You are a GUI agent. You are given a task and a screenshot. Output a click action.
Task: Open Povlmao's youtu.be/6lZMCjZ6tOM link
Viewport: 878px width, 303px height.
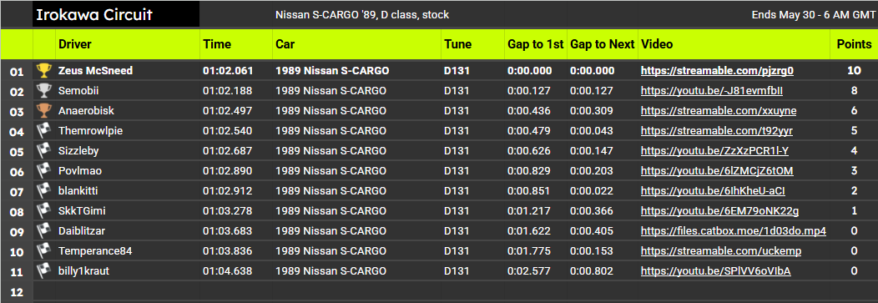tap(717, 171)
